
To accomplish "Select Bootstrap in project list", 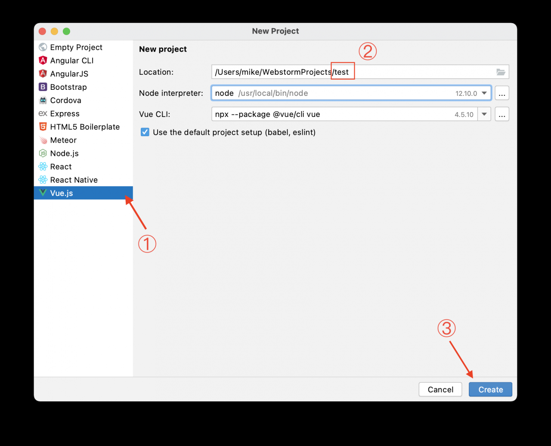I will [x=84, y=87].
